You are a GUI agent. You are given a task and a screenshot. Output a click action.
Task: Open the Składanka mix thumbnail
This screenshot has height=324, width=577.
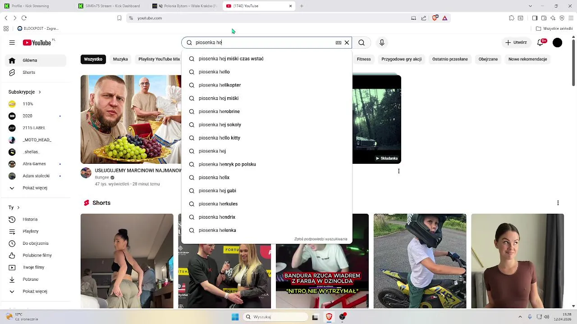pos(377,119)
